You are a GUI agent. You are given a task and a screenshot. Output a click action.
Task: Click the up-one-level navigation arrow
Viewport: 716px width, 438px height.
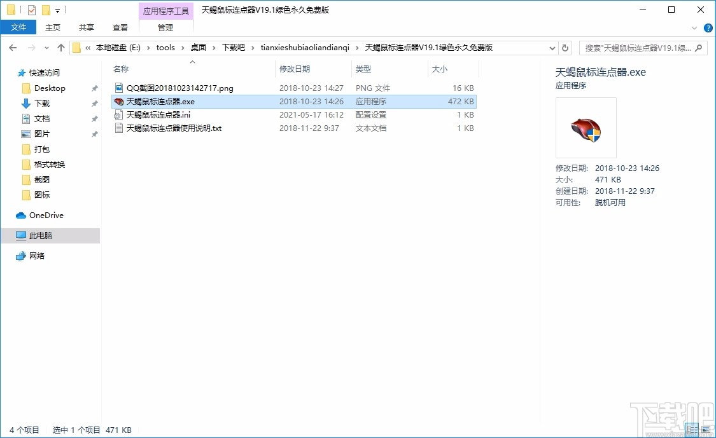tap(60, 47)
